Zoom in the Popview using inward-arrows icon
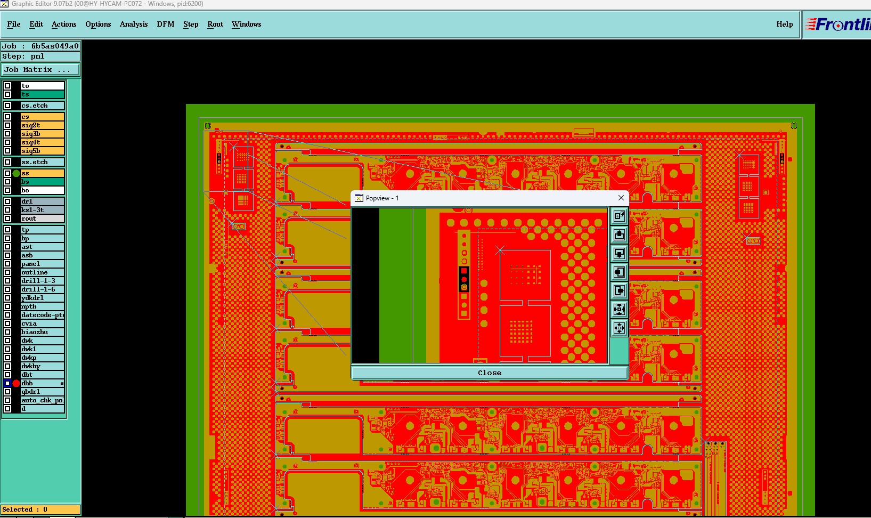Viewport: 871px width, 518px height. (x=619, y=309)
